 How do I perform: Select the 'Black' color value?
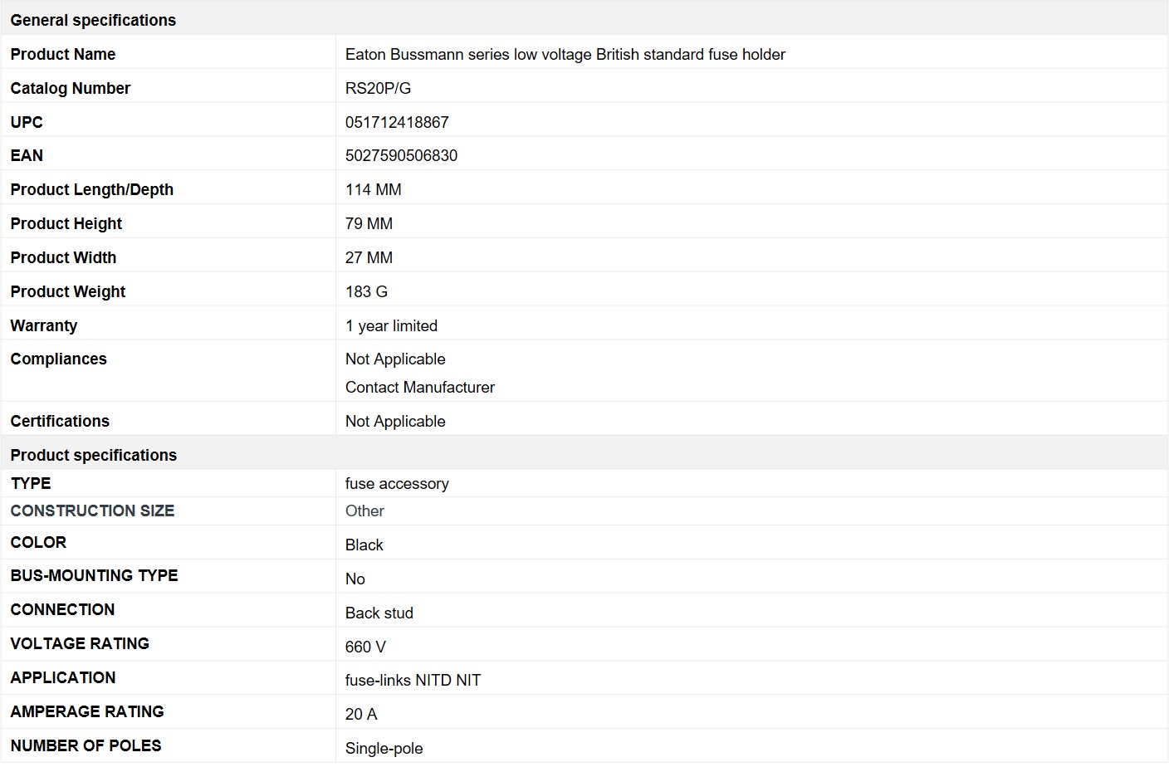[364, 545]
